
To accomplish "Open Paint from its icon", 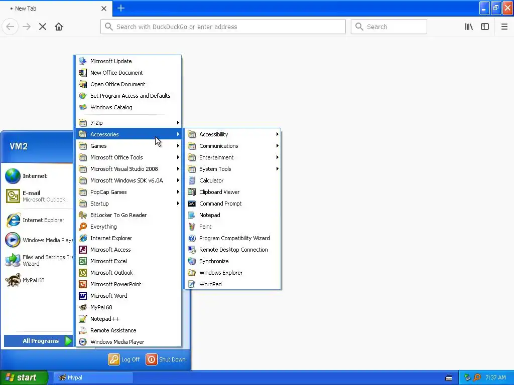I will (x=192, y=227).
